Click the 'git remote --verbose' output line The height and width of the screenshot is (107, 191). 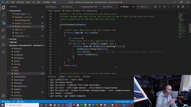tap(61, 93)
